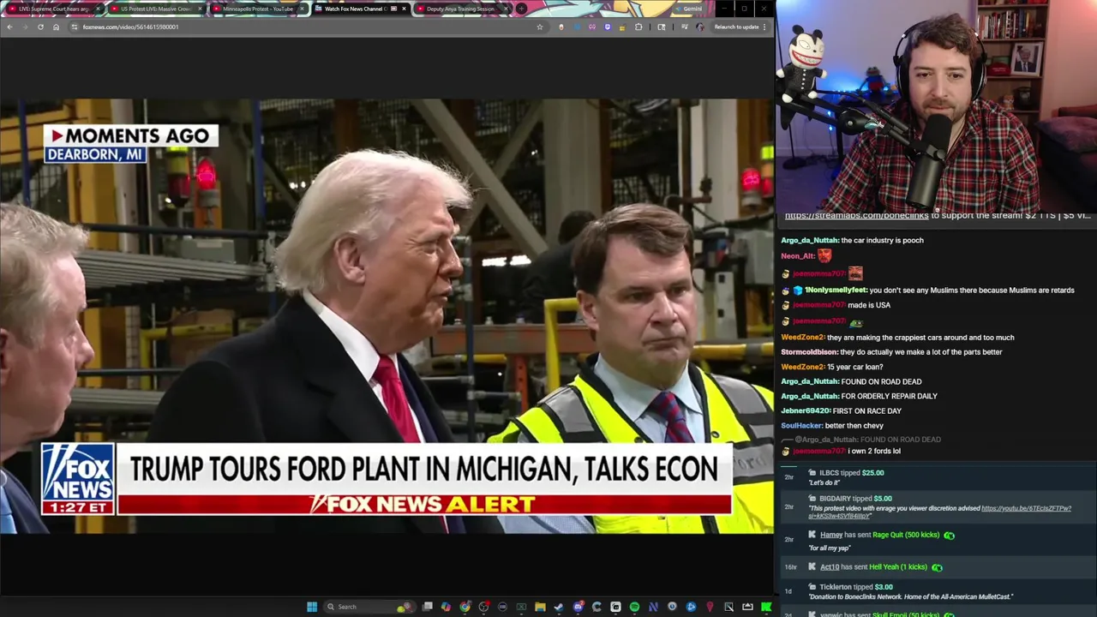The image size is (1097, 617).
Task: Click "better then chevy" chat message
Action: click(x=854, y=425)
